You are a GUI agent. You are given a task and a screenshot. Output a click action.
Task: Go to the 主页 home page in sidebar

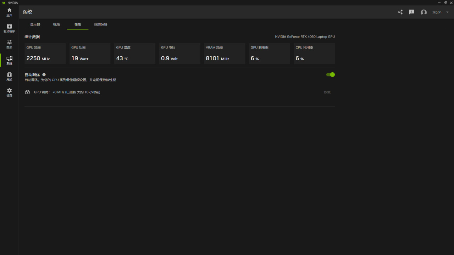[9, 12]
